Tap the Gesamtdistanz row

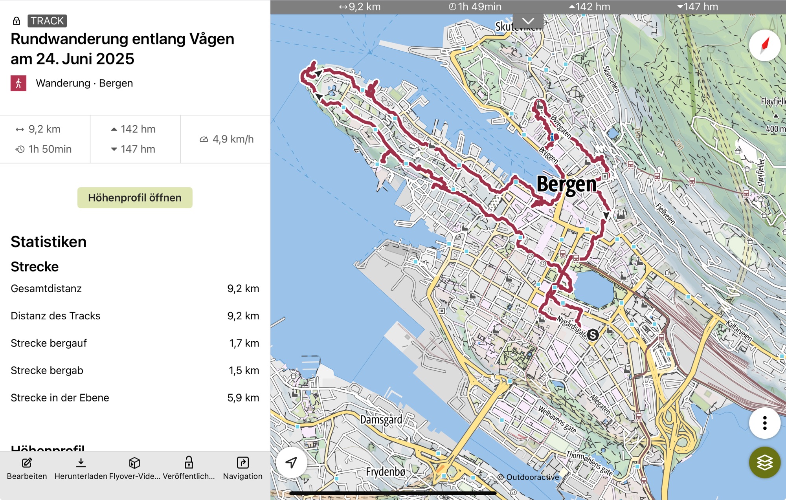(x=135, y=289)
